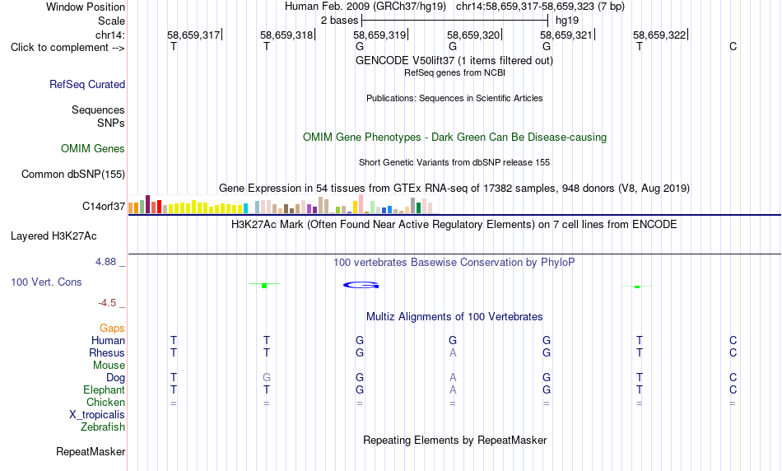782x471 pixels.
Task: Select the Zebrafish species label
Action: pyautogui.click(x=103, y=427)
